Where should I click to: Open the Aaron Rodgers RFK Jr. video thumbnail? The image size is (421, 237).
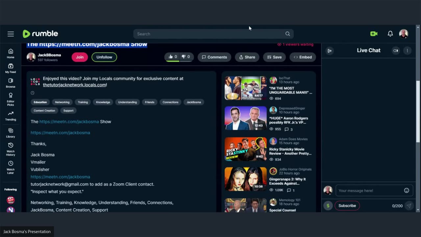(x=246, y=118)
